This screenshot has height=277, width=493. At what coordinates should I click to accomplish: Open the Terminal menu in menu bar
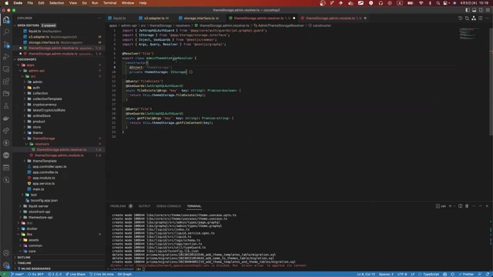coord(109,3)
